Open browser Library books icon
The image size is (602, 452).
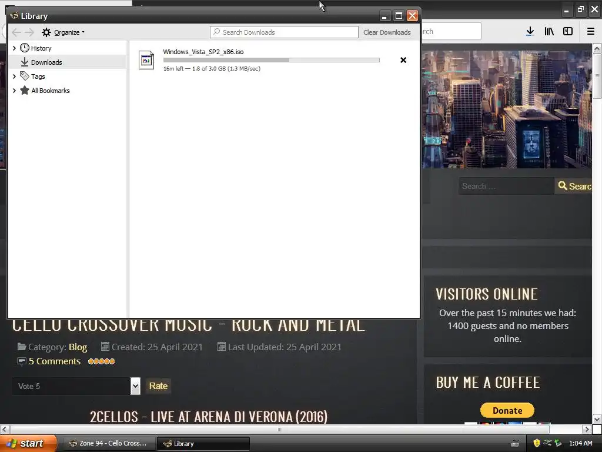(549, 32)
